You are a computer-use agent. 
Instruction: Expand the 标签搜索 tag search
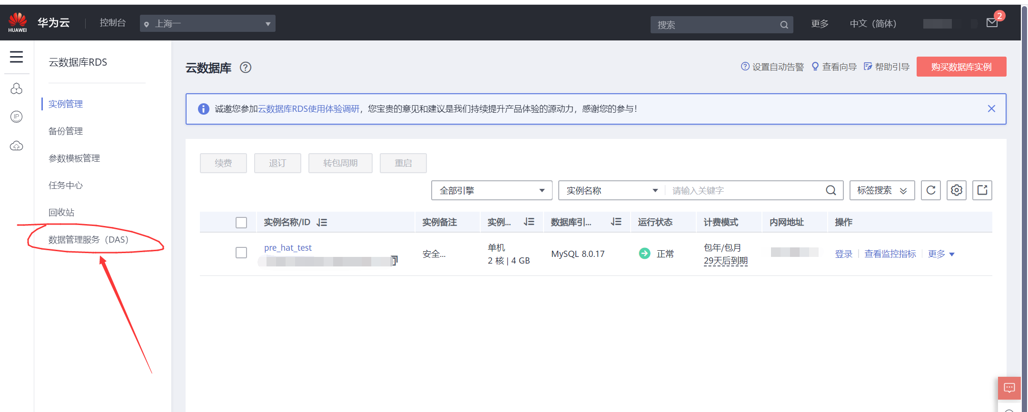(x=882, y=190)
